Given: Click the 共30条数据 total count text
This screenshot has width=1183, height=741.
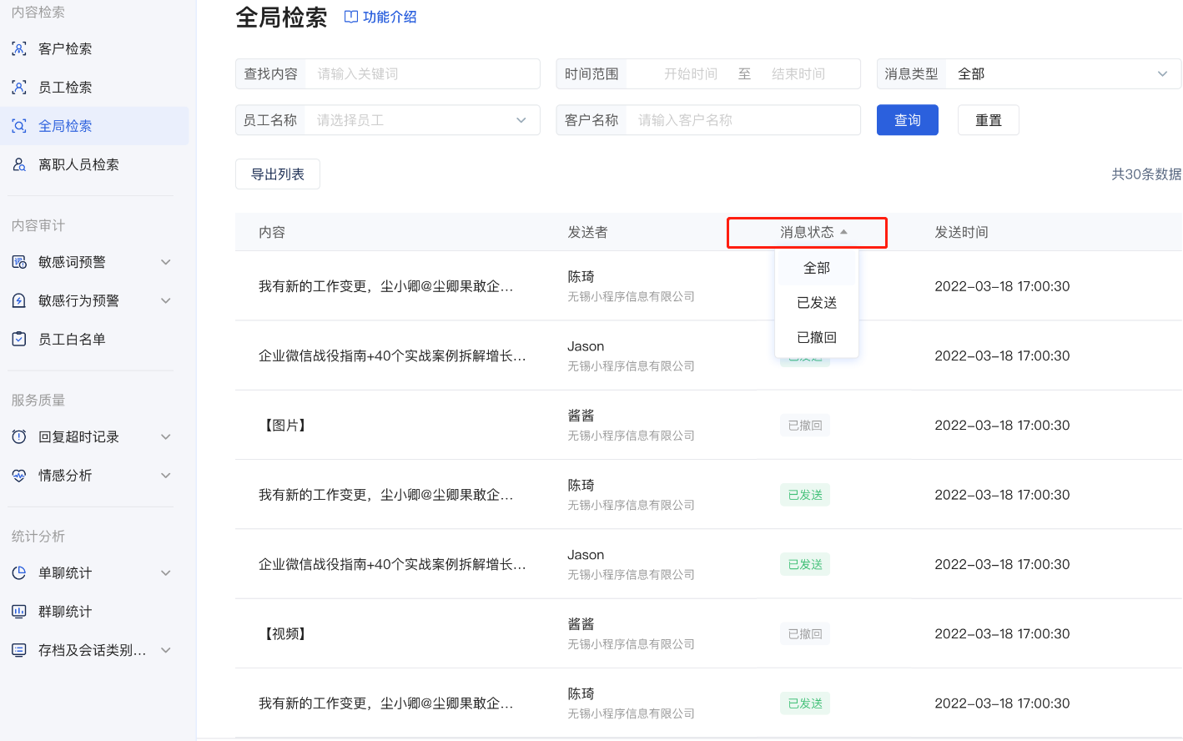Looking at the screenshot, I should tap(1146, 174).
